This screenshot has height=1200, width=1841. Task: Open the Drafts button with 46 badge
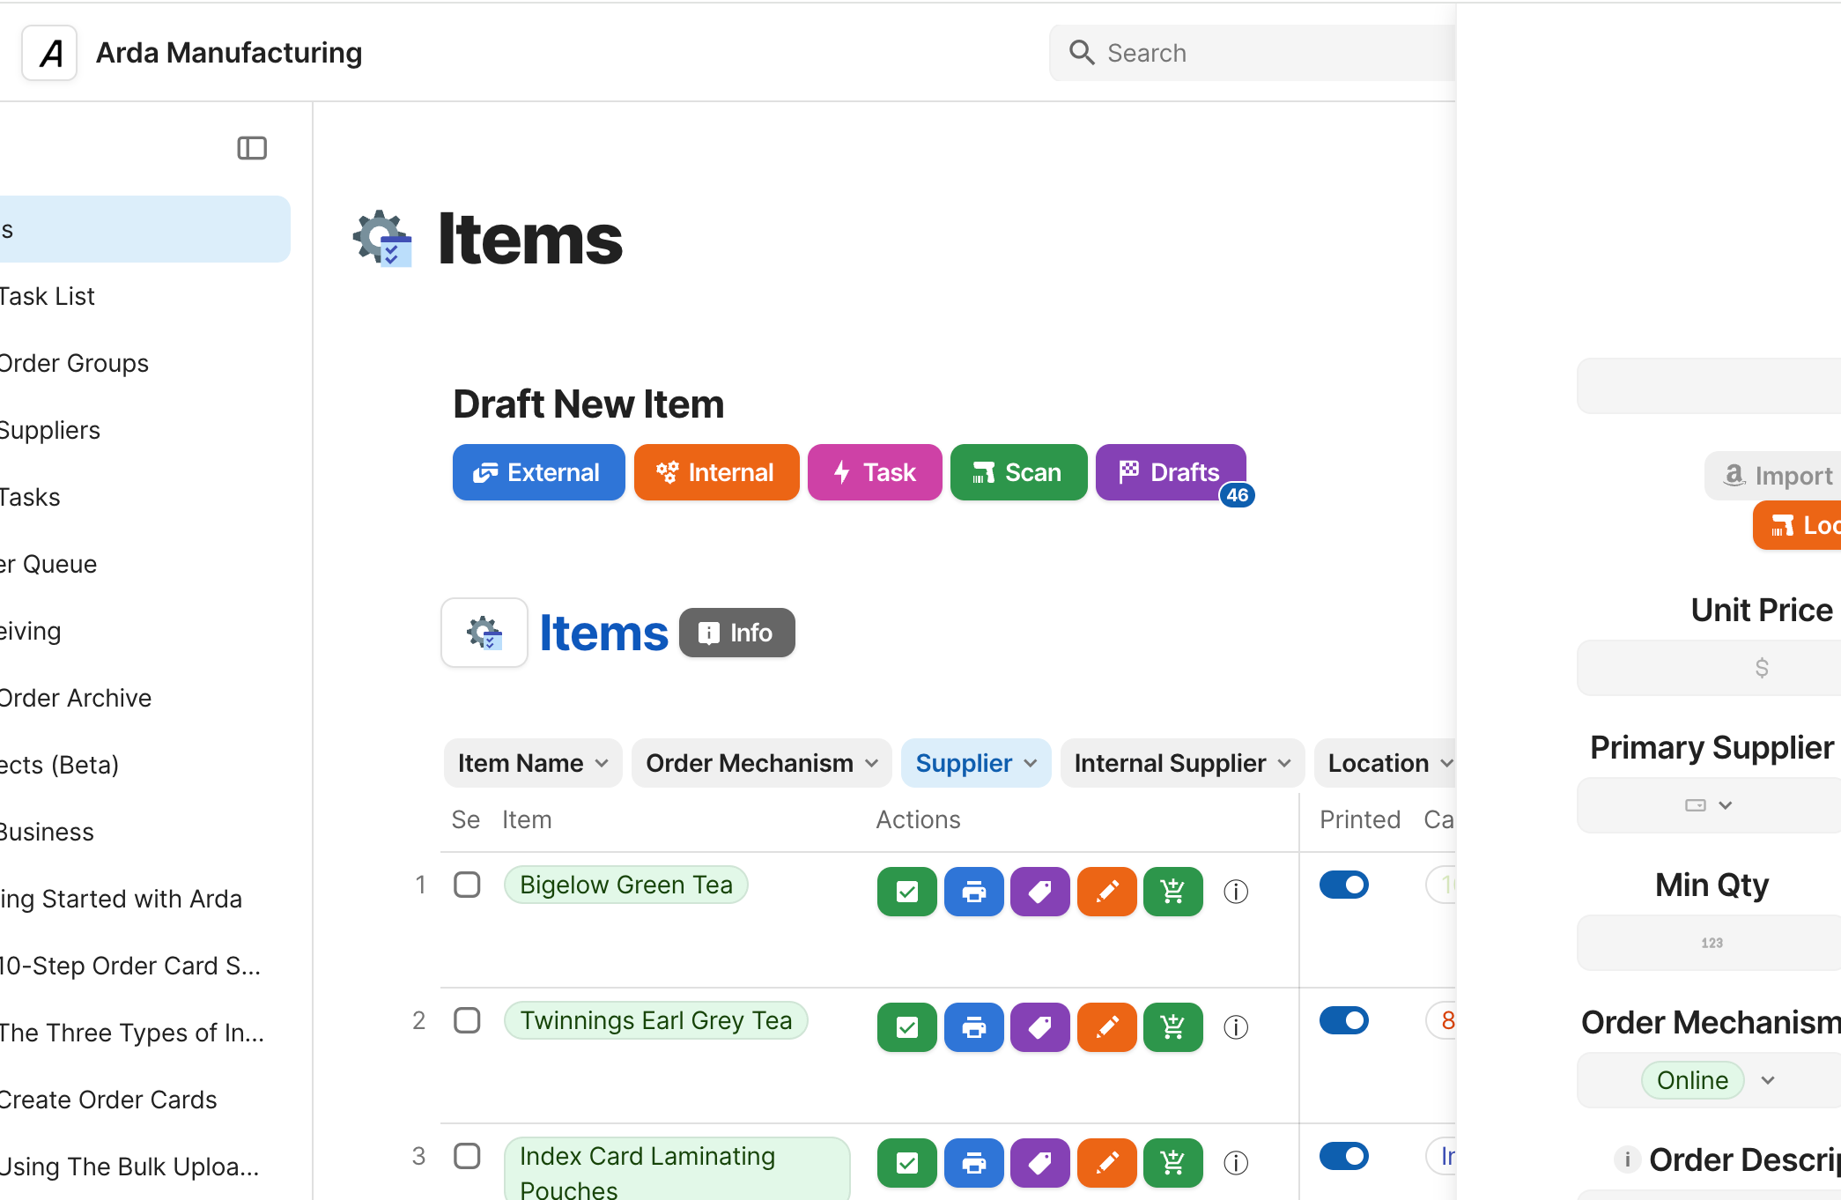1170,472
